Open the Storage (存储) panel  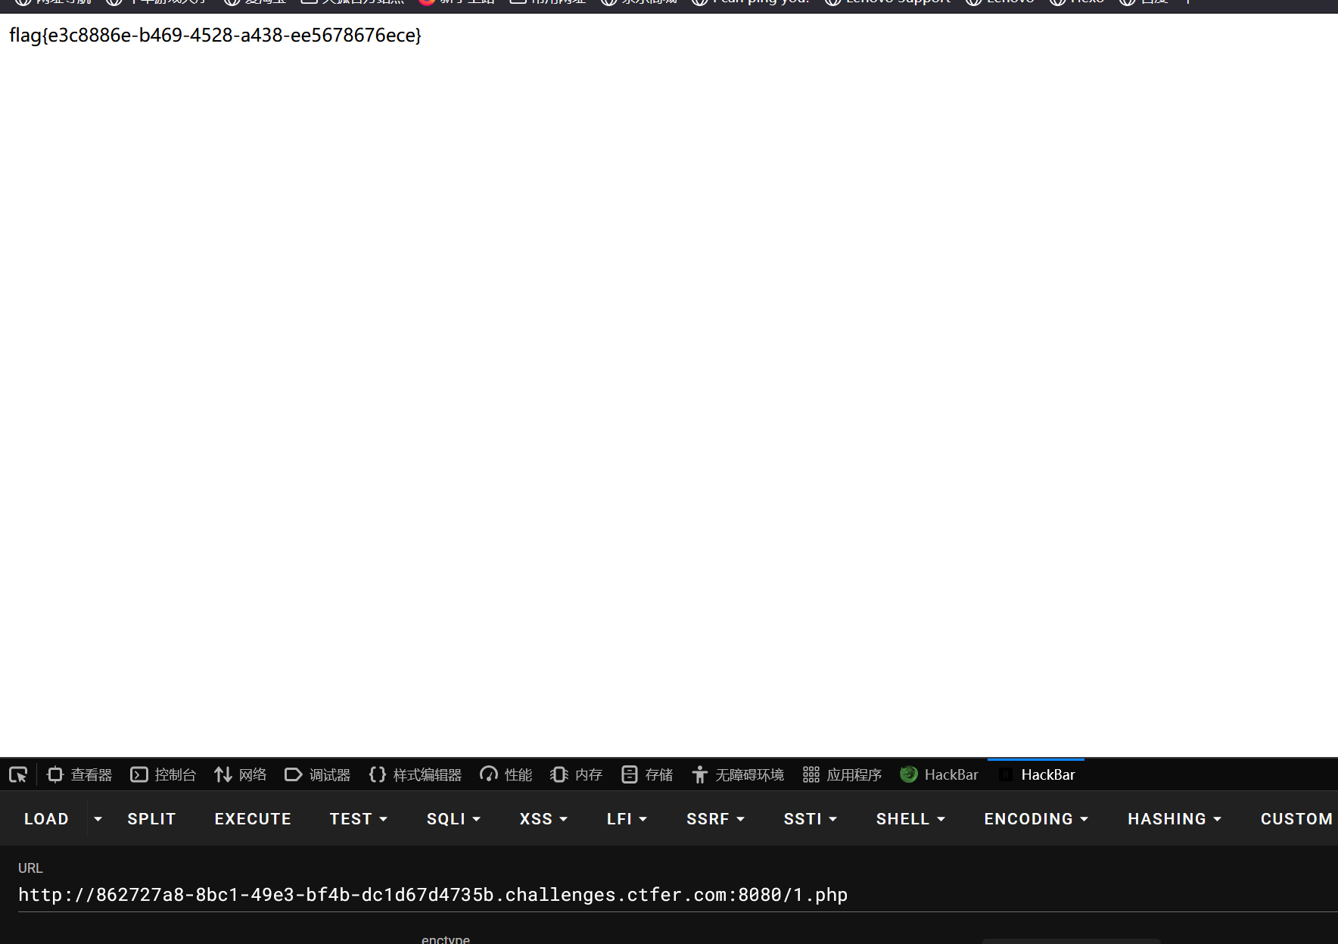pyautogui.click(x=648, y=774)
